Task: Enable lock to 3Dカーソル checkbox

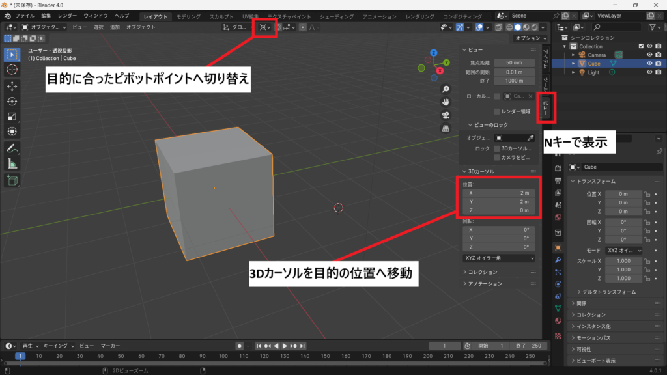Action: [496, 148]
